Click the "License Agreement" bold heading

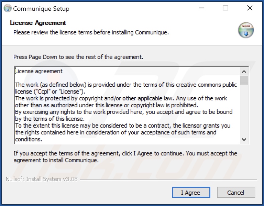[x=38, y=23]
